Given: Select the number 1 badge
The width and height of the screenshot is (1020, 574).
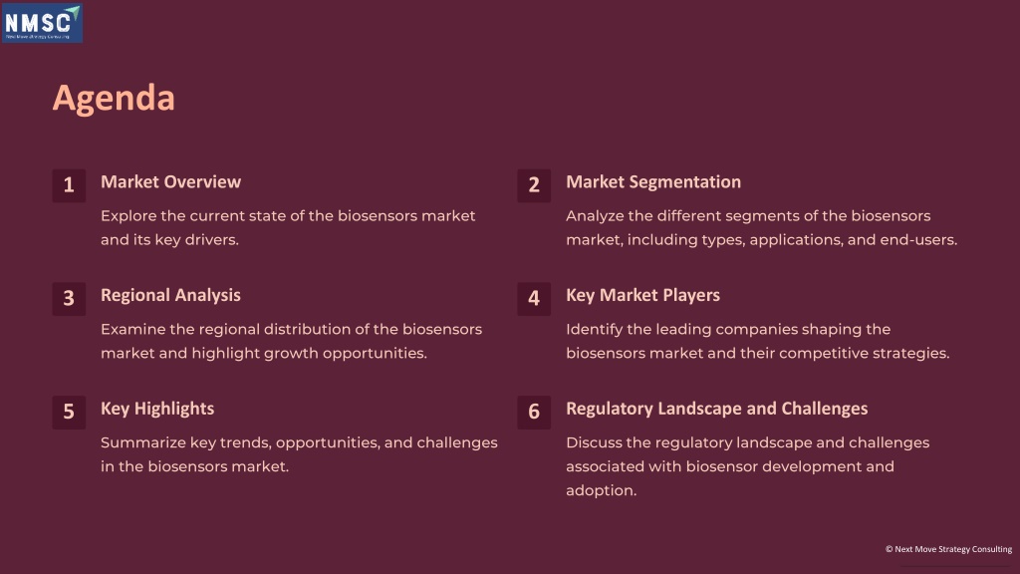Looking at the screenshot, I should tap(69, 185).
